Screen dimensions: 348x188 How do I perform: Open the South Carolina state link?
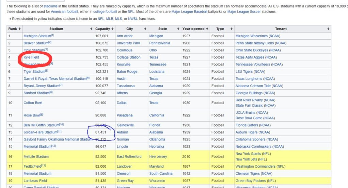pyautogui.click(x=161, y=174)
